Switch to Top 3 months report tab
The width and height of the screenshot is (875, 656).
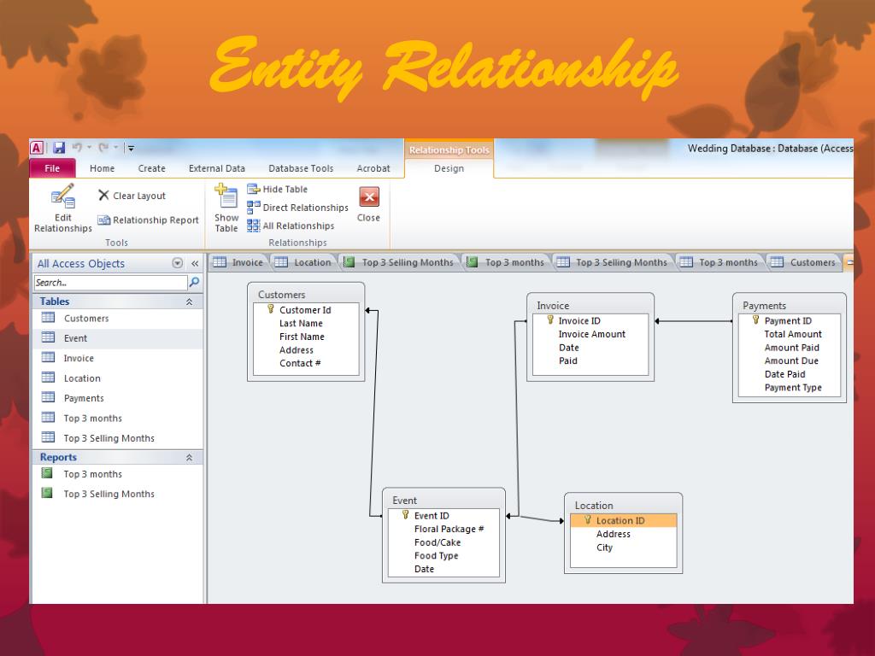(506, 262)
